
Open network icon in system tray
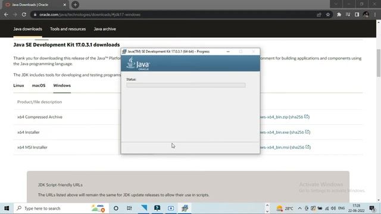click(327, 208)
